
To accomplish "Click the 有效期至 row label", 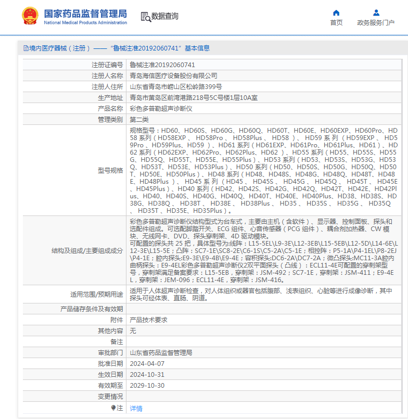I will (x=110, y=386).
